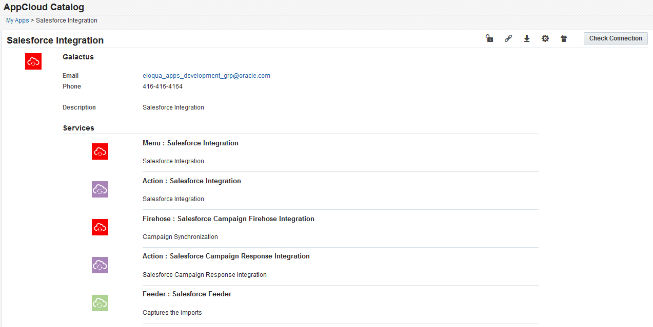Select the 'Feeder : Salesforce Feeder' title
653x327 pixels.
coord(187,294)
